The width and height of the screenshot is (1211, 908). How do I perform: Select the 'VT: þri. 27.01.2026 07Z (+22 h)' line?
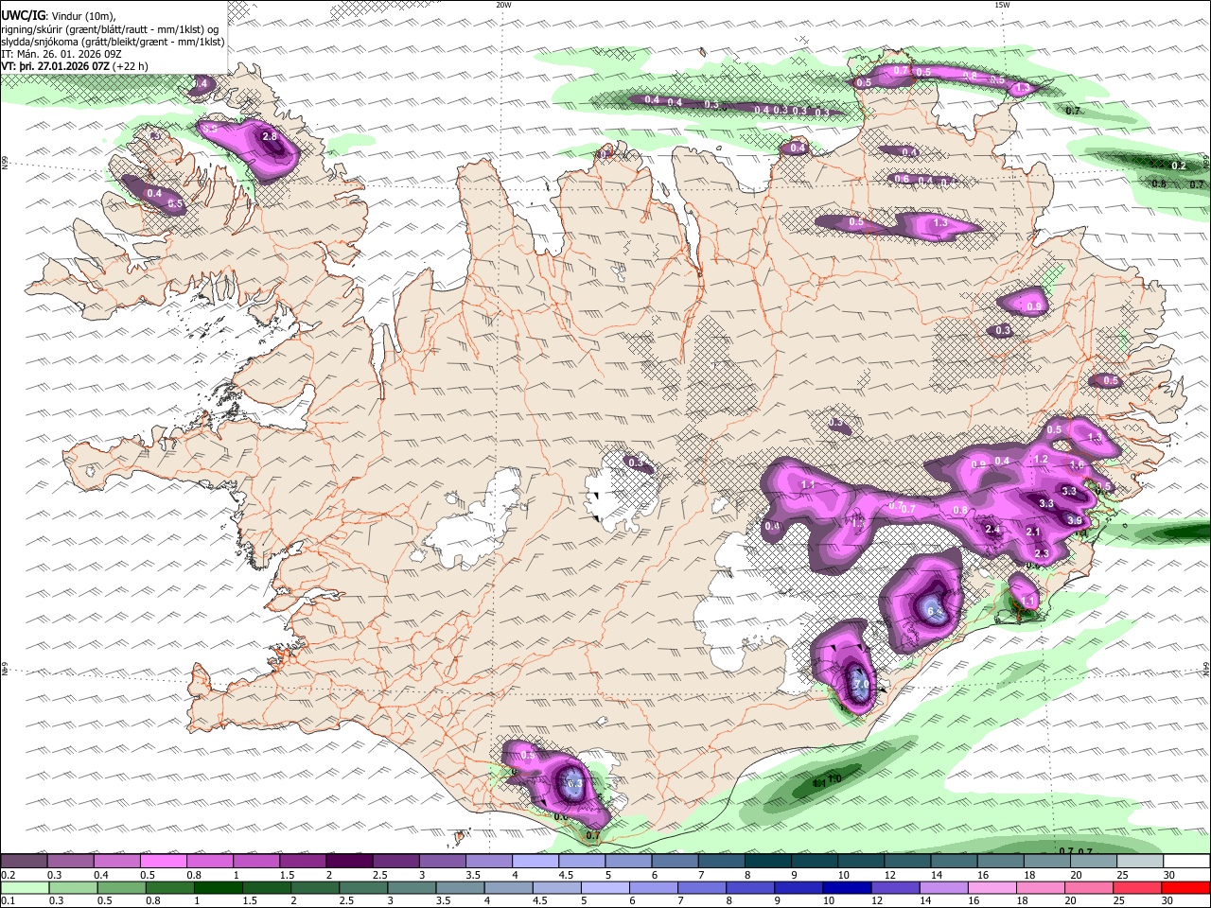[x=75, y=66]
